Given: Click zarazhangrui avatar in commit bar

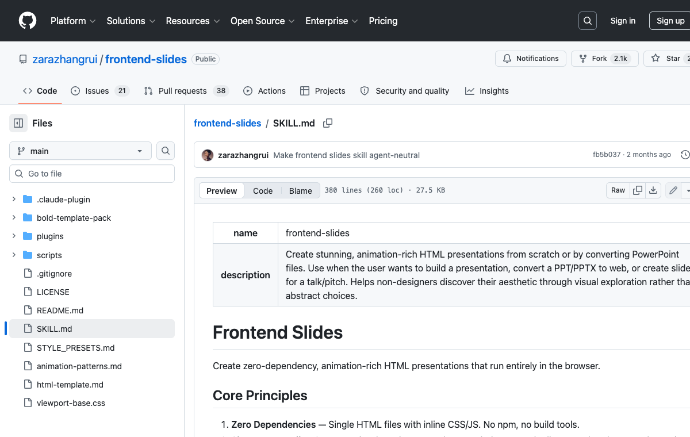Looking at the screenshot, I should 208,155.
